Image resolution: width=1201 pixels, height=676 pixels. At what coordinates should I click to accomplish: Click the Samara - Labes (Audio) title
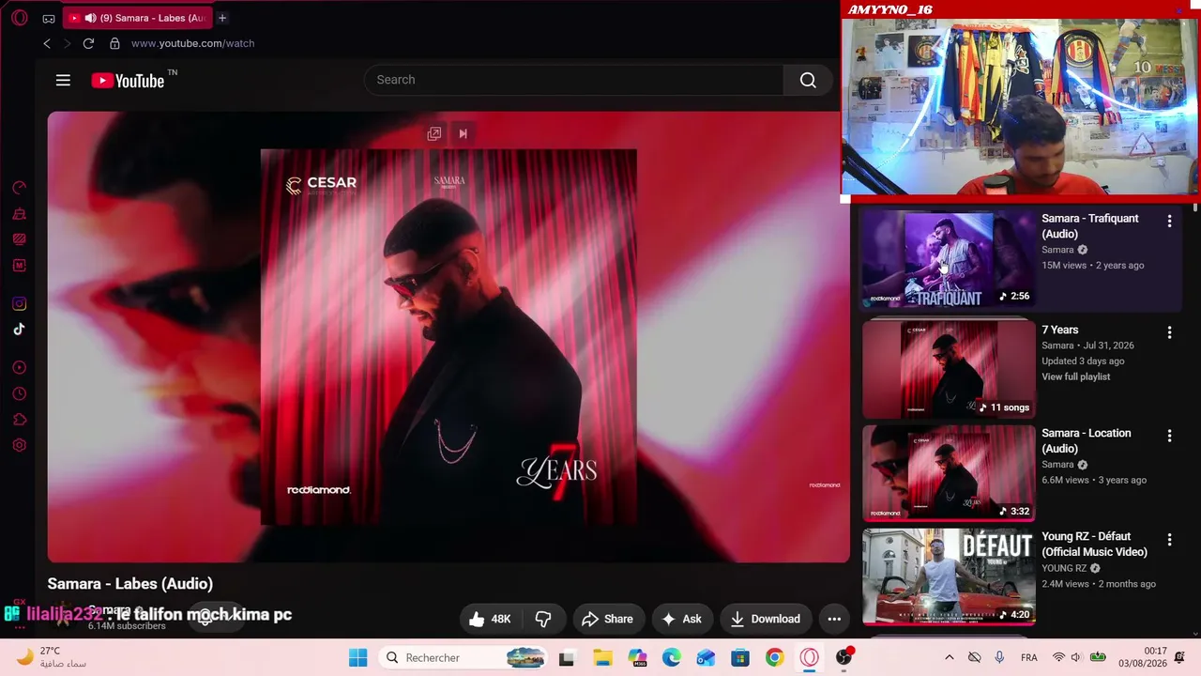[x=130, y=584]
